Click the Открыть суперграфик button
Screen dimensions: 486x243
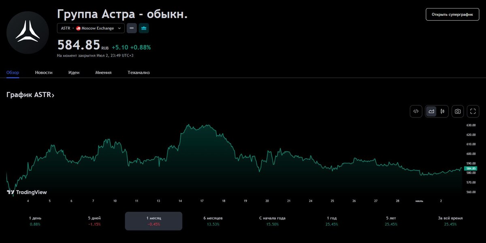coord(452,14)
